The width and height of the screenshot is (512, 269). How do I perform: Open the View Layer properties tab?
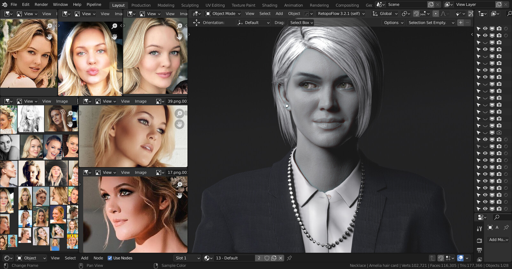pos(479,259)
